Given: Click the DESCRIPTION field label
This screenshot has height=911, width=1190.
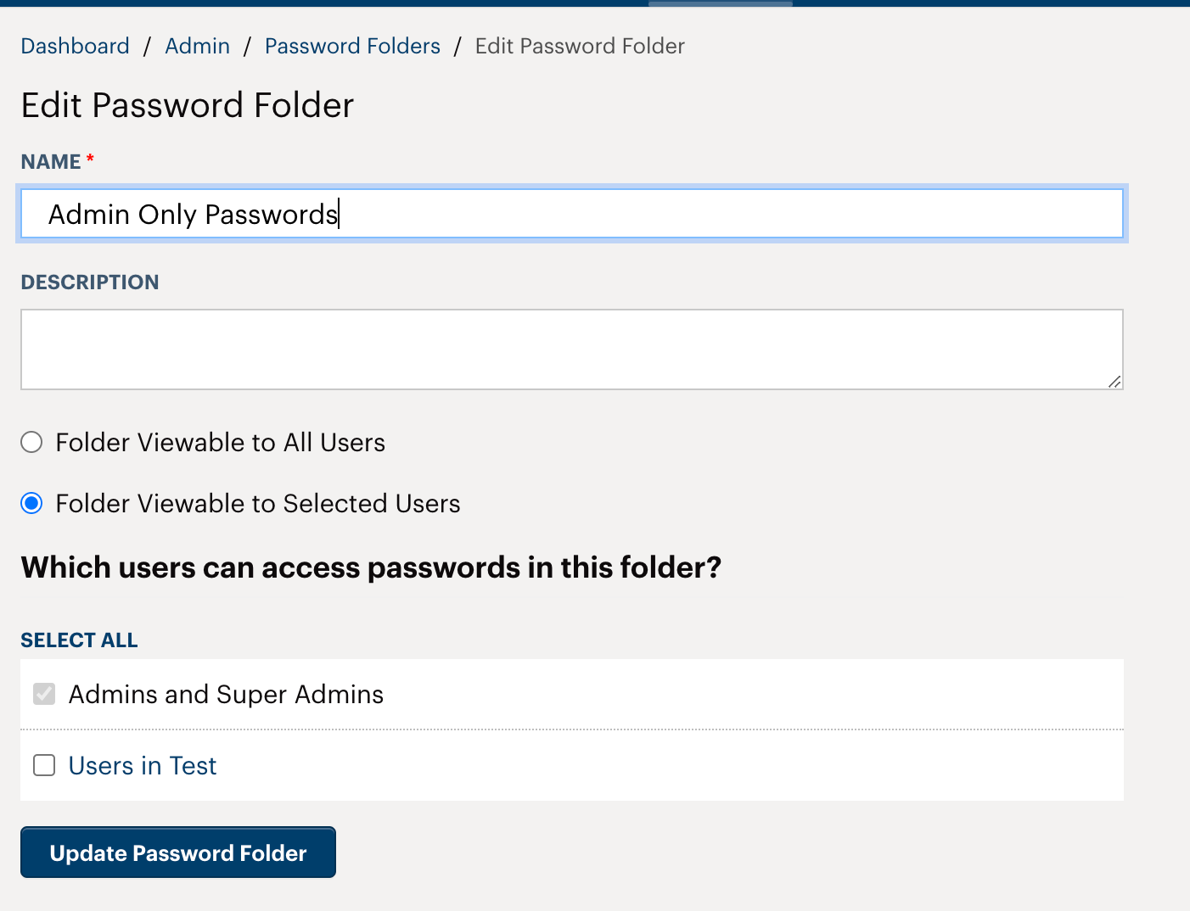Looking at the screenshot, I should click(x=89, y=282).
